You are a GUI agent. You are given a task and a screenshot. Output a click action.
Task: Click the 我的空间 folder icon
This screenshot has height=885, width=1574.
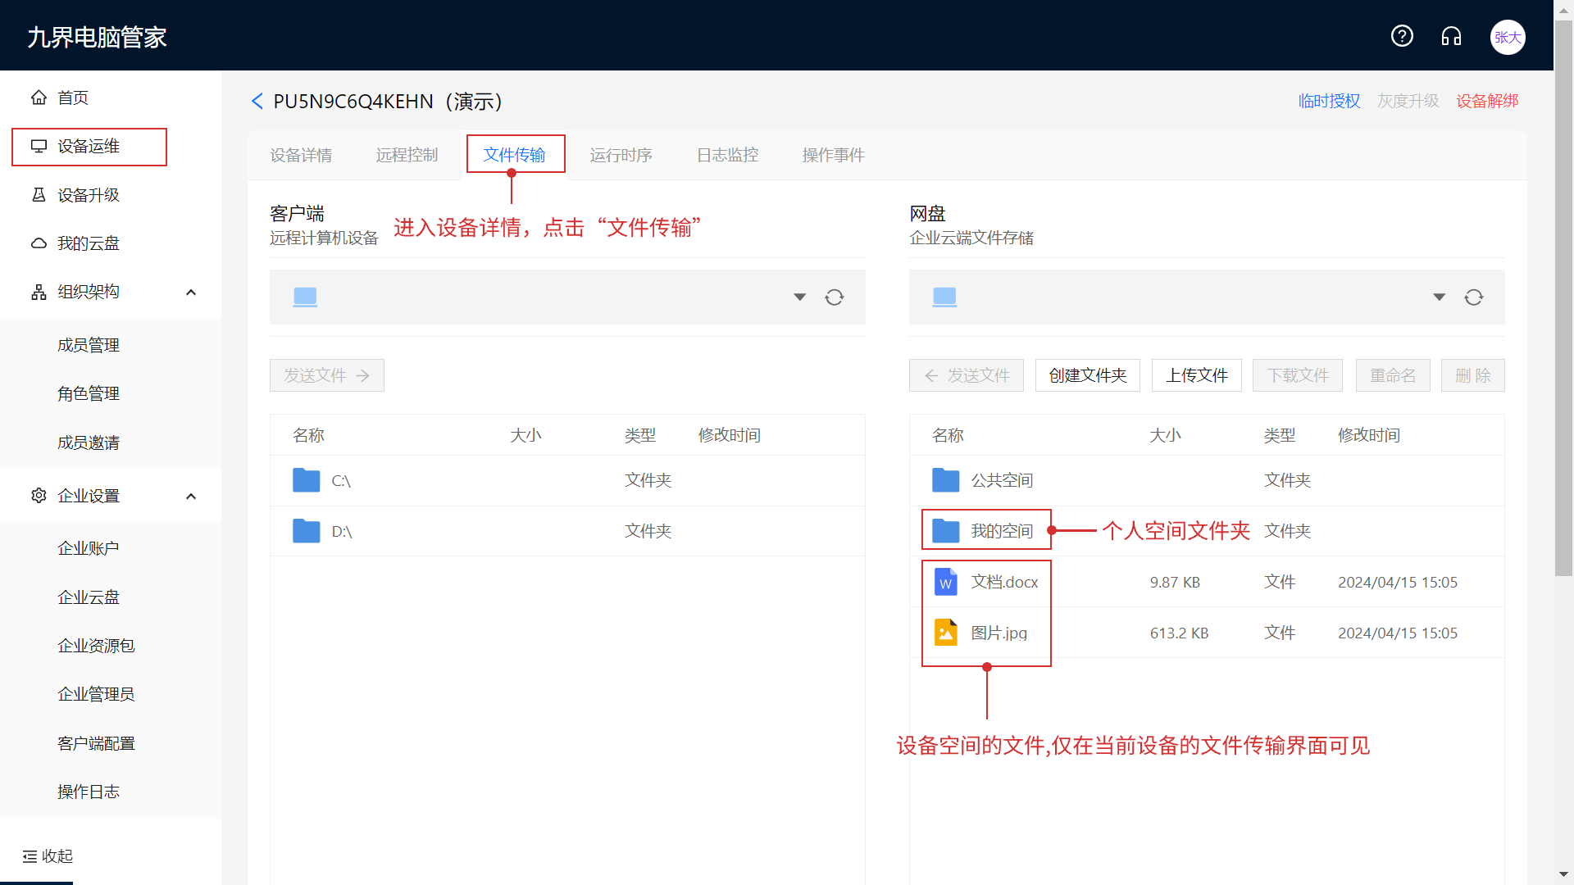(x=946, y=531)
